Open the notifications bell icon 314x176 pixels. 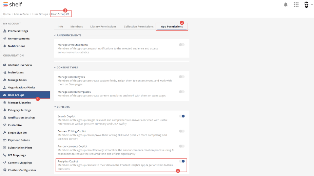click(x=286, y=5)
